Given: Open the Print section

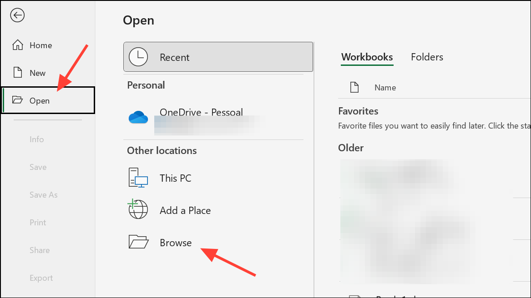Looking at the screenshot, I should pos(37,222).
